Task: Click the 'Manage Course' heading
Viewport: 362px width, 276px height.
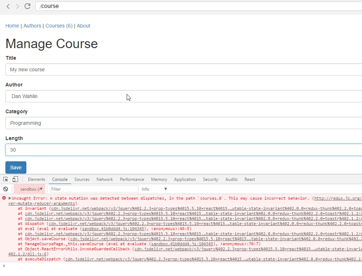Action: [52, 44]
